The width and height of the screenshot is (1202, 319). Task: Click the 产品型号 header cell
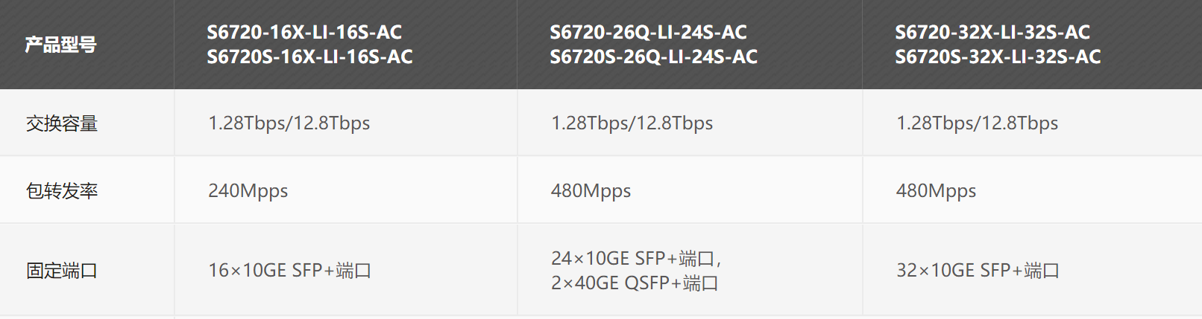61,45
